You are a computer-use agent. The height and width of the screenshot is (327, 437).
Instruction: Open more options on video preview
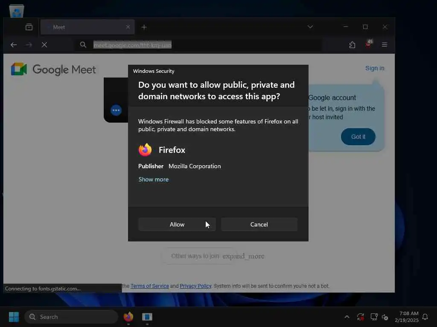point(116,110)
